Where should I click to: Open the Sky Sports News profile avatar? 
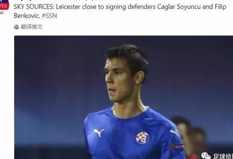click(x=4, y=6)
